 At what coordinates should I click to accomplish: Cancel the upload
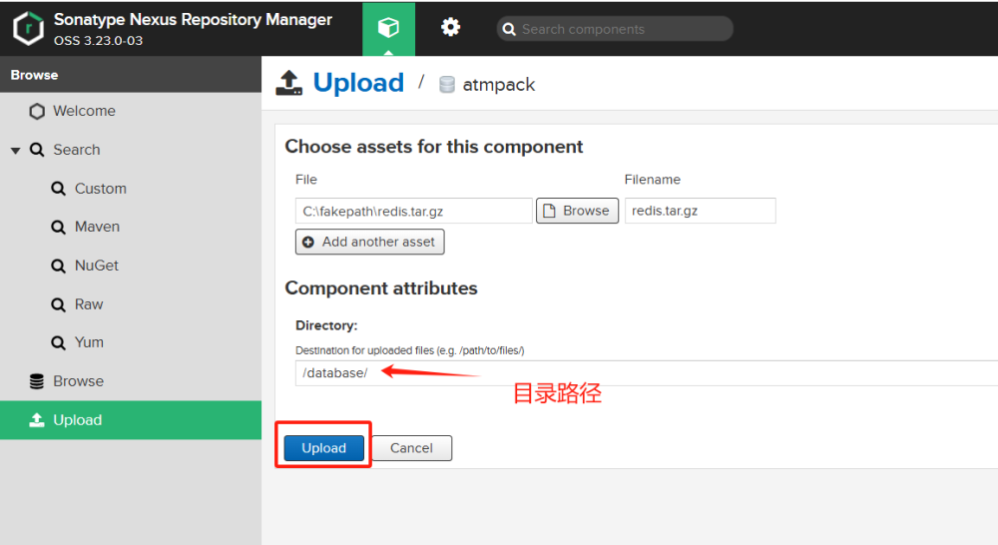(412, 448)
